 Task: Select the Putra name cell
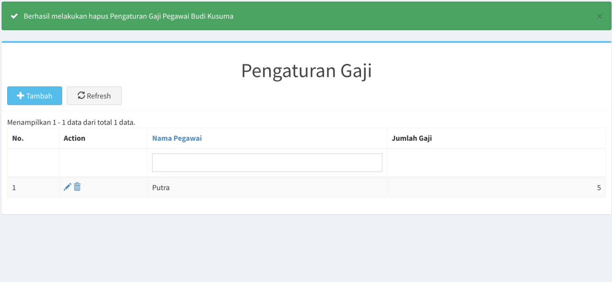pos(161,188)
